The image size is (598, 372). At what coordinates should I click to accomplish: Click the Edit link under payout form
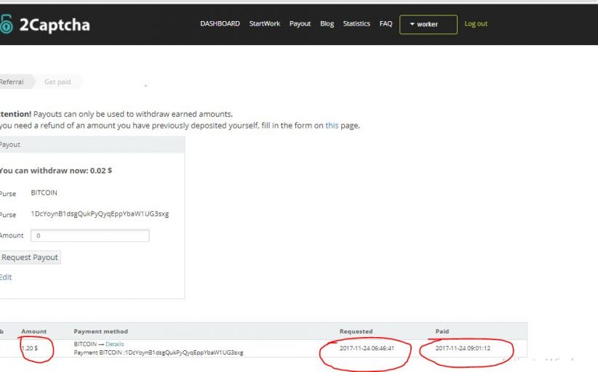[6, 277]
